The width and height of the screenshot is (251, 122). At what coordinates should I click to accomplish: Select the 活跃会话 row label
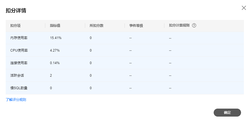17,76
